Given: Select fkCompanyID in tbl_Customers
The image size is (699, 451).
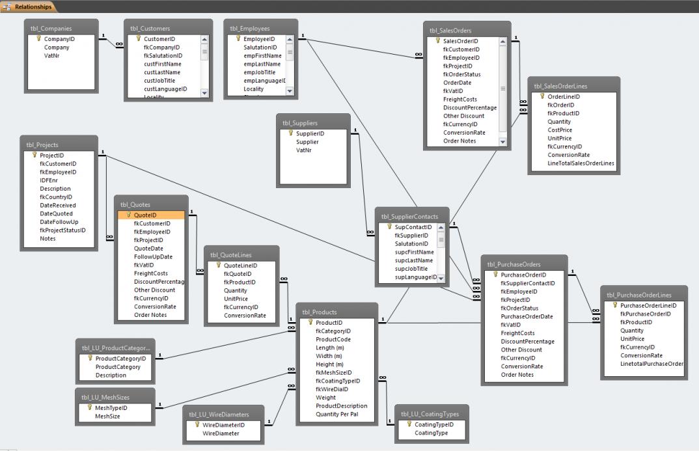Looking at the screenshot, I should point(161,48).
